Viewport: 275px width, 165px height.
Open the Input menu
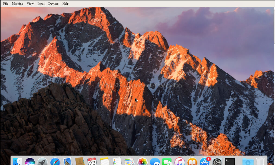(41, 3)
